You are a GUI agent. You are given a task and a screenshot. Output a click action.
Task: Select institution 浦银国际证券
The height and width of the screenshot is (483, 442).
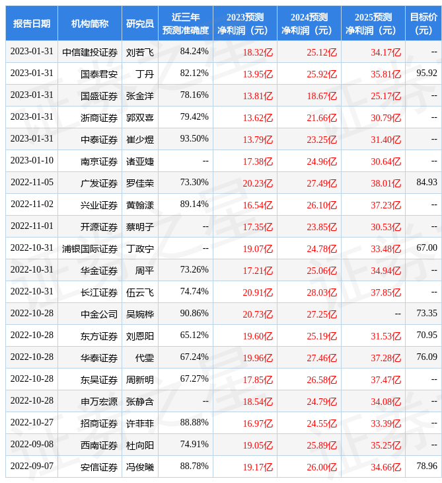coord(90,249)
